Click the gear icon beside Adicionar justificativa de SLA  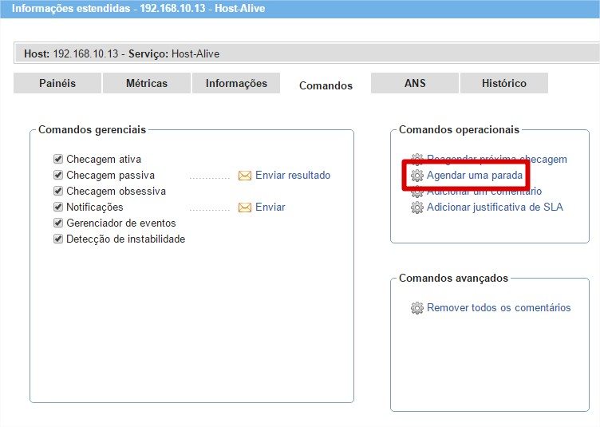tap(416, 208)
